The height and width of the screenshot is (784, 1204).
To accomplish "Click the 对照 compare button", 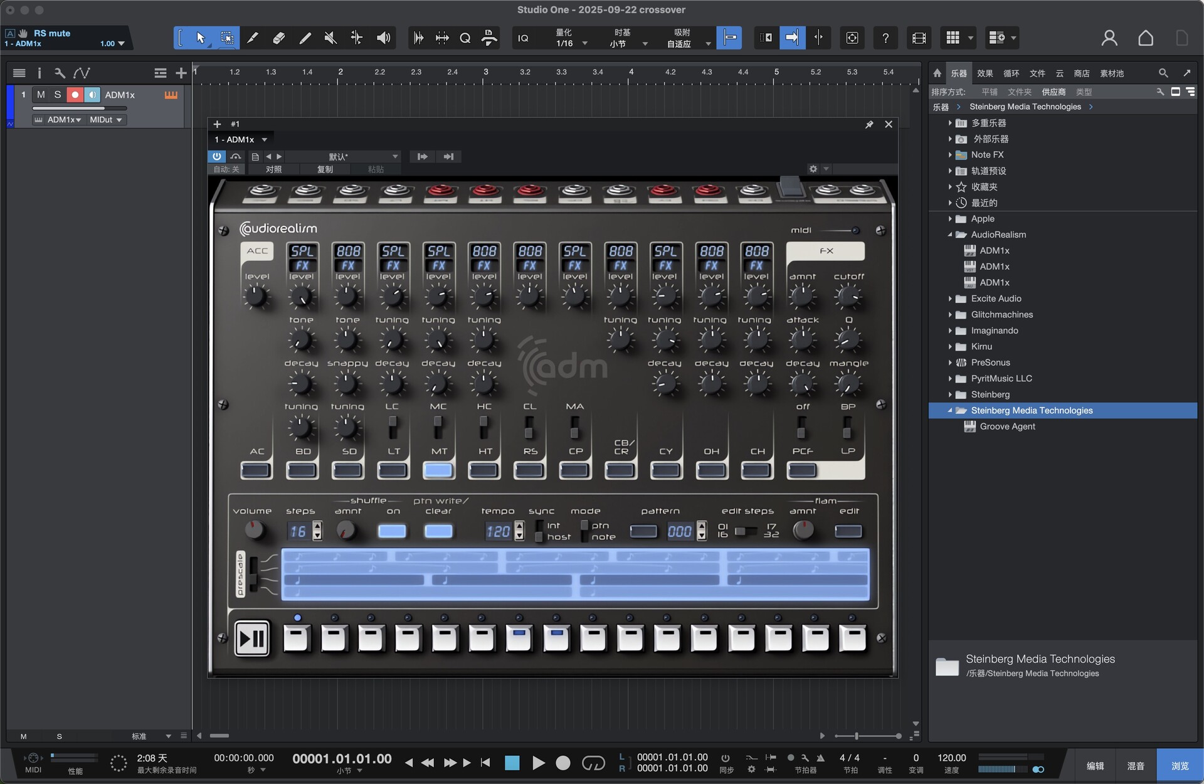I will point(273,169).
